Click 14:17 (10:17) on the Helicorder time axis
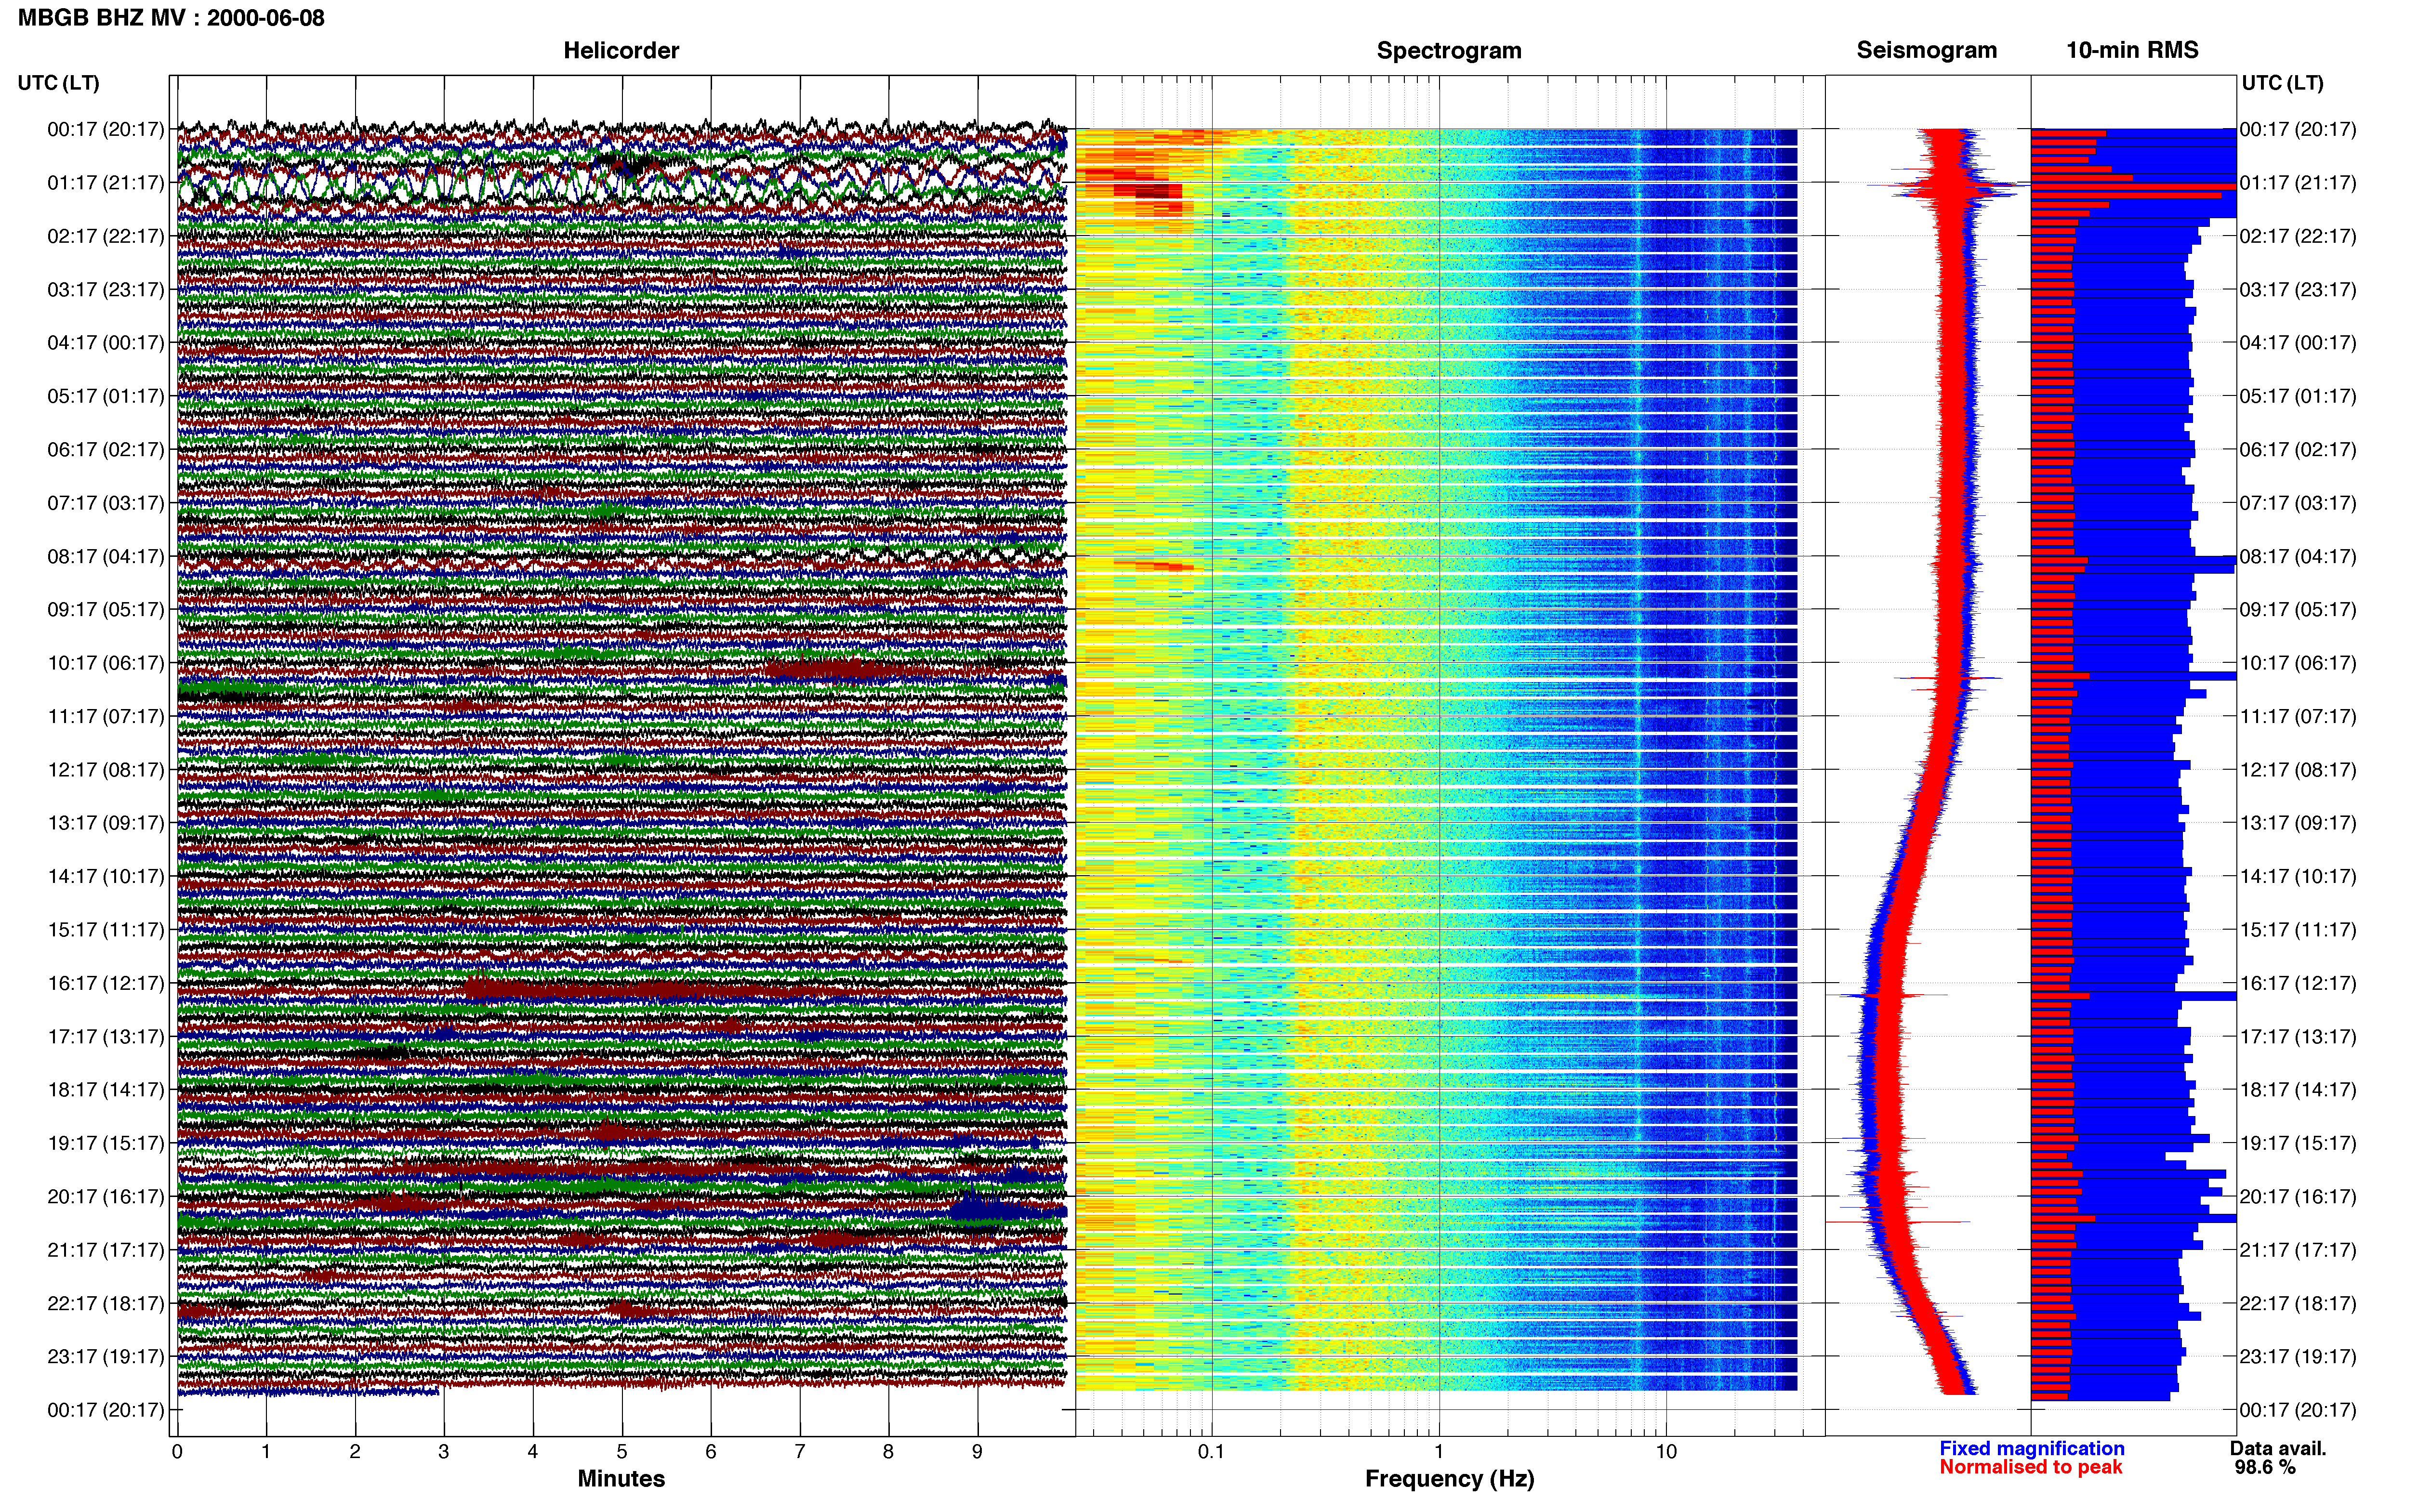This screenshot has width=2418, height=1512. 106,876
